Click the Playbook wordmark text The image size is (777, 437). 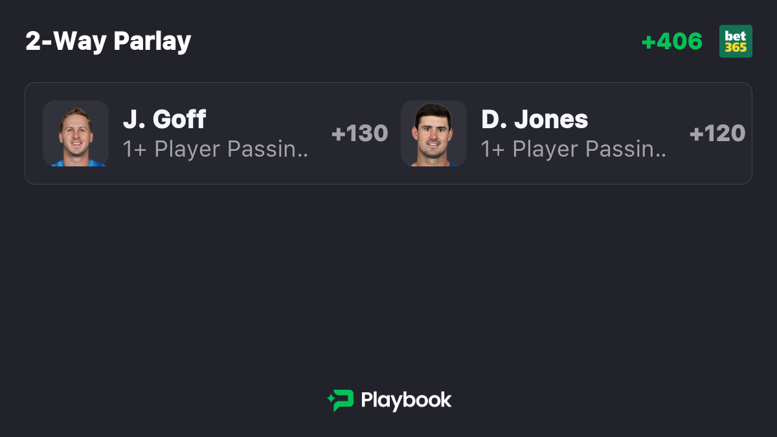(406, 400)
